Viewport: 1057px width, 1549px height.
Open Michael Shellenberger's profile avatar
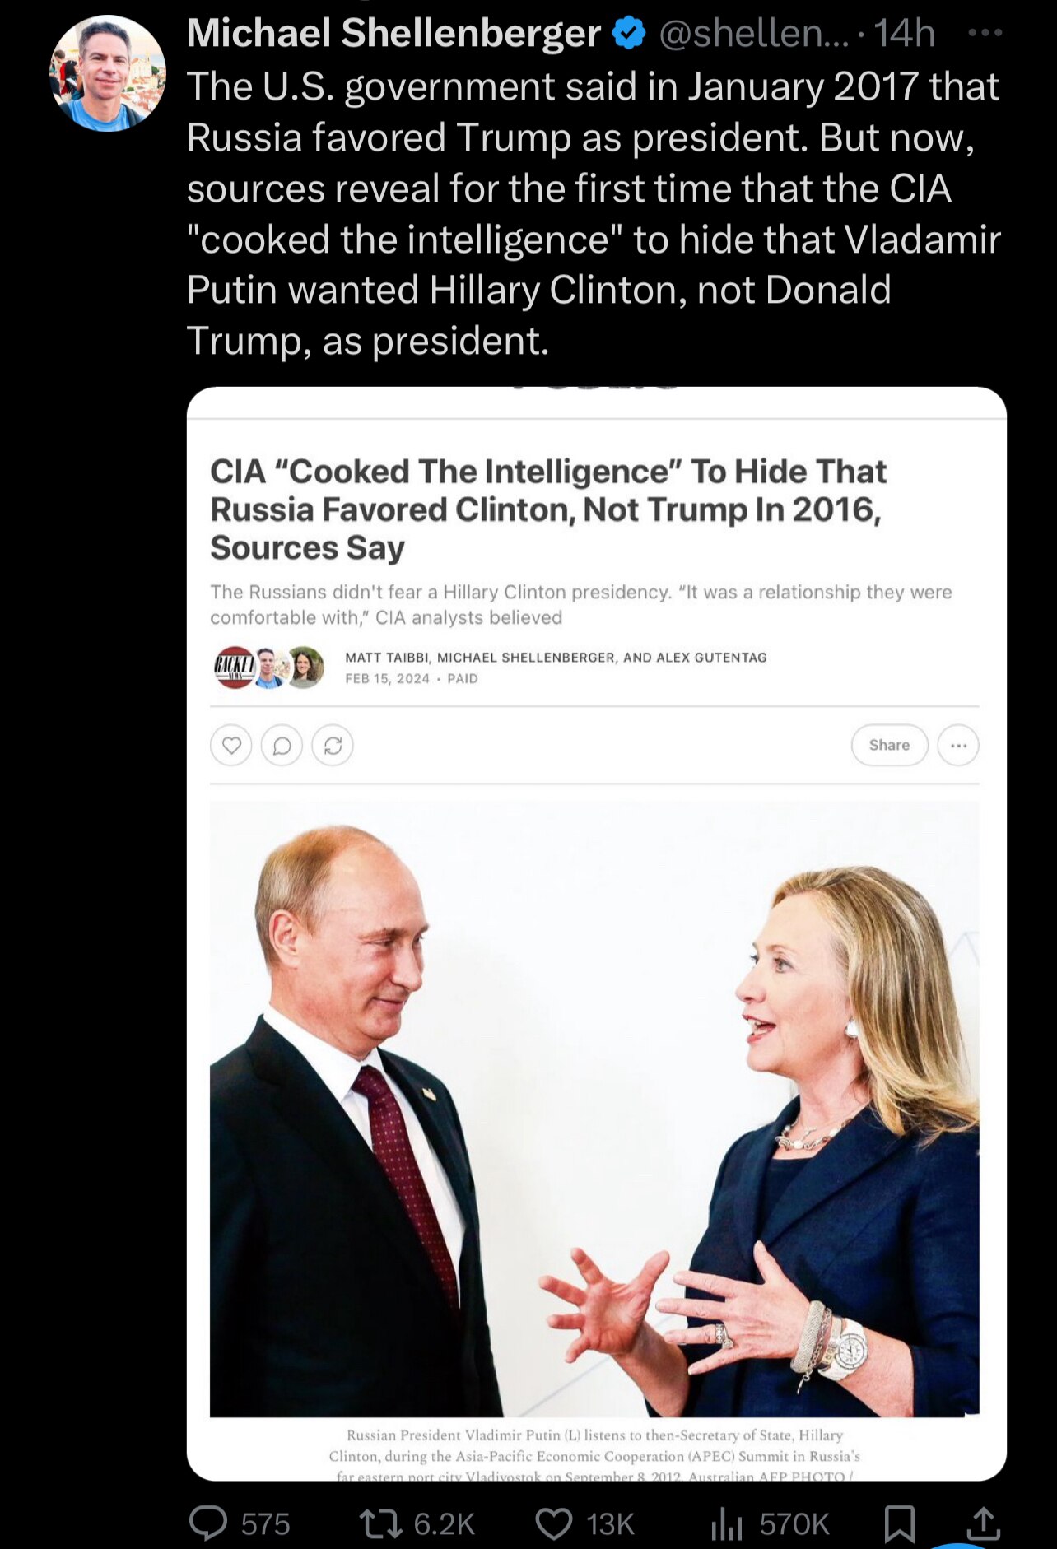108,73
